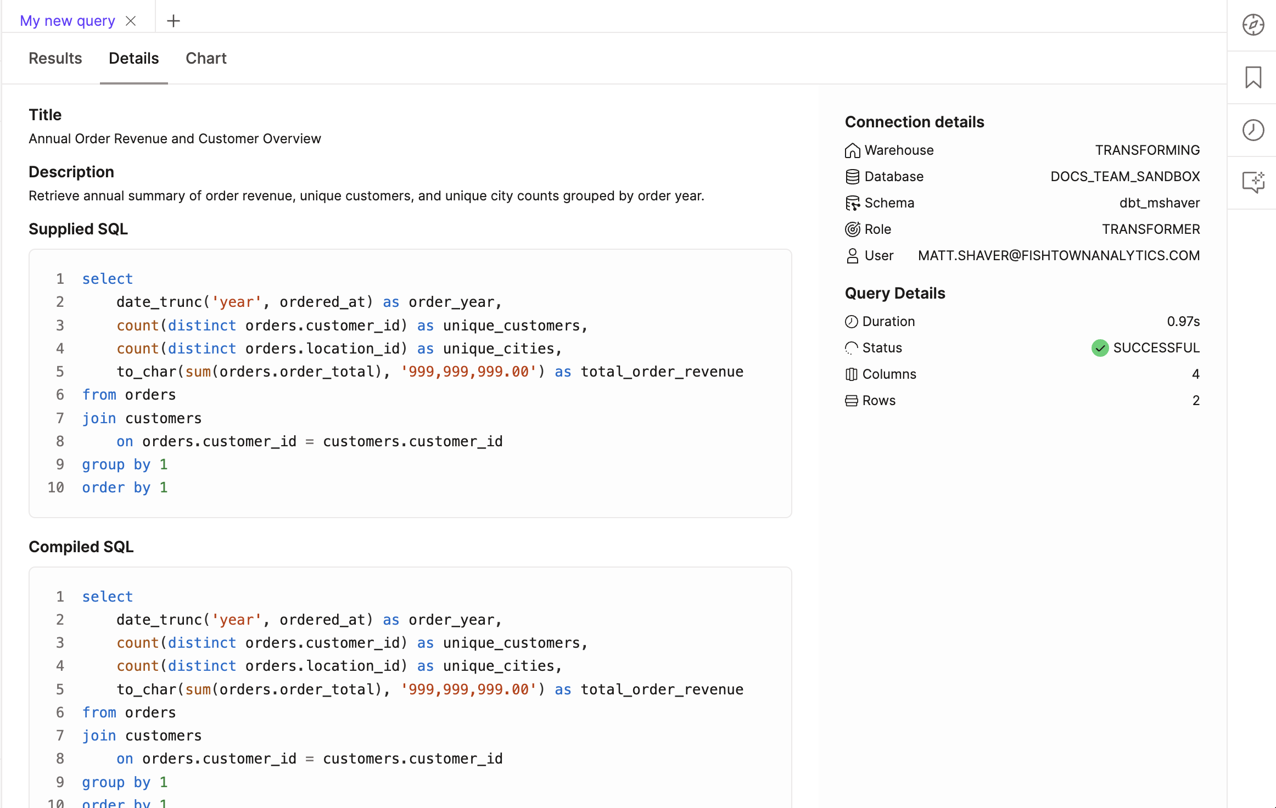Click the bookmark icon in the right sidebar
Viewport: 1276px width, 808px height.
pyautogui.click(x=1253, y=77)
